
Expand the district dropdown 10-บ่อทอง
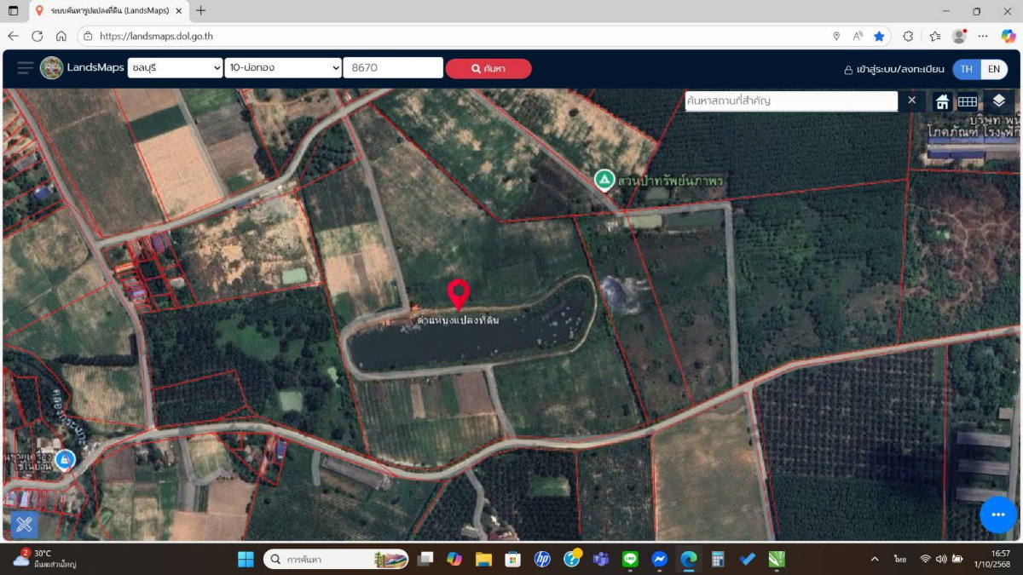tap(283, 68)
